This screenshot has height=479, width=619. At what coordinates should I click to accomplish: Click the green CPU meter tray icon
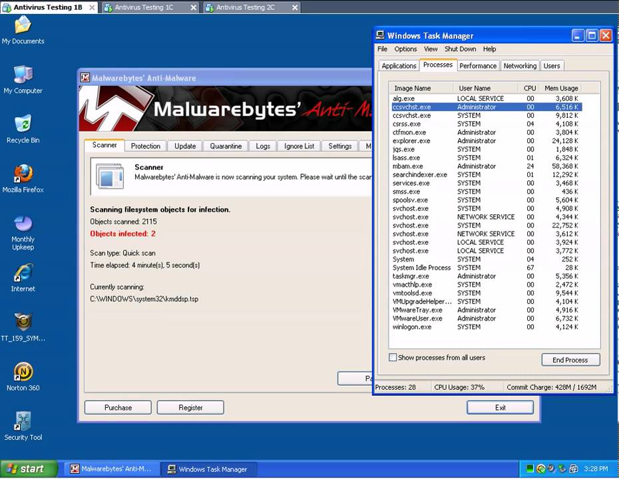pyautogui.click(x=530, y=469)
